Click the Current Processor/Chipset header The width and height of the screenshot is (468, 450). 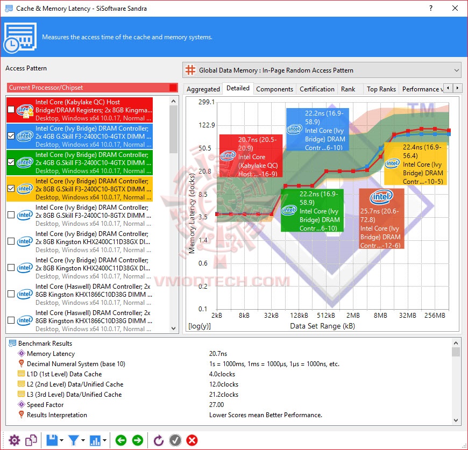tap(92, 88)
